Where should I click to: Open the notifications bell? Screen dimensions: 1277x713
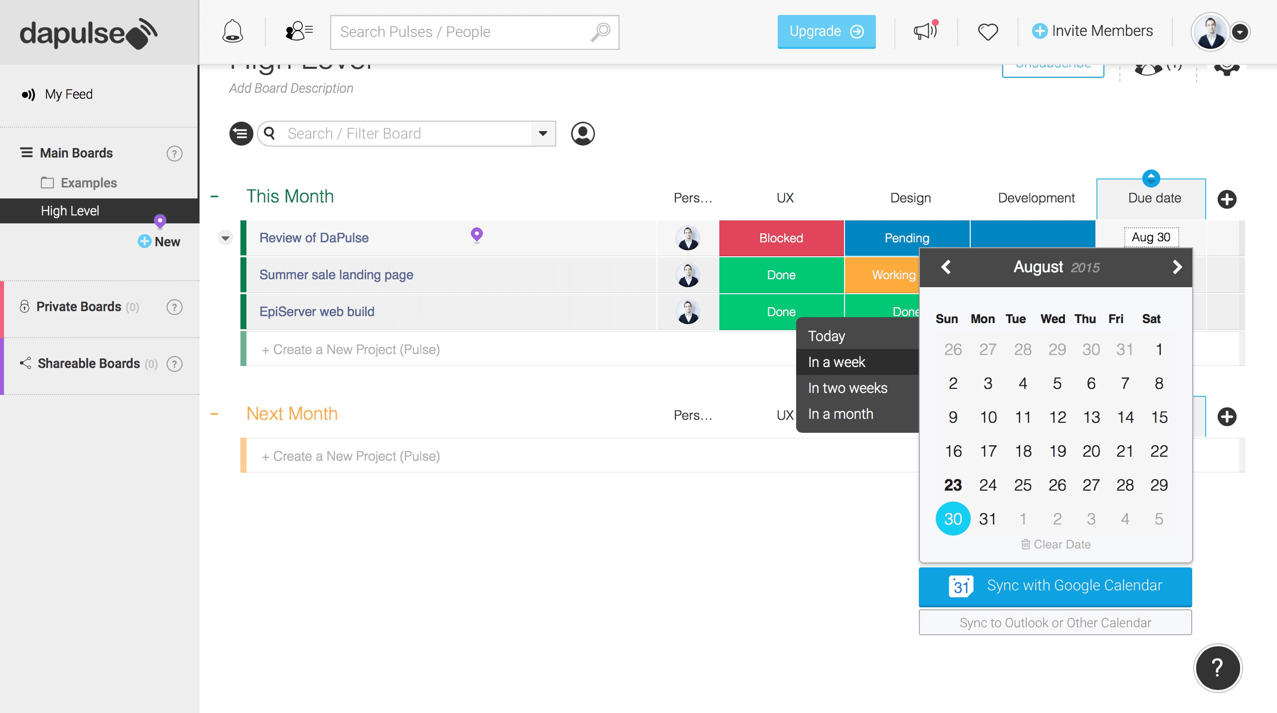coord(232,31)
